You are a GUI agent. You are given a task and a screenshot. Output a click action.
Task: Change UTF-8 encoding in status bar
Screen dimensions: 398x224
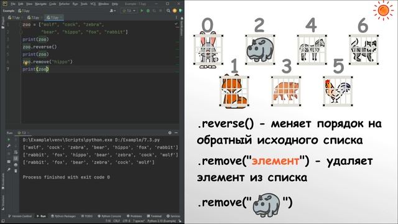coord(126,222)
